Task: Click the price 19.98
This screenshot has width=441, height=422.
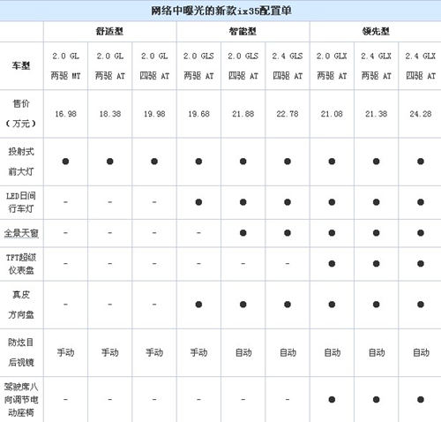Action: (154, 114)
